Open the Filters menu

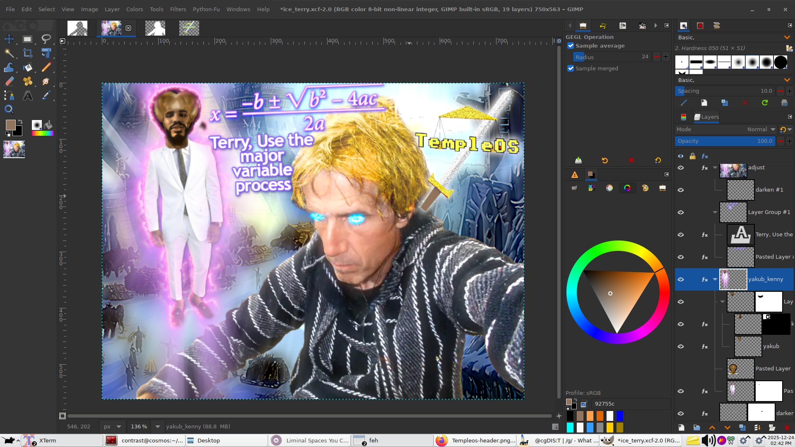[178, 9]
